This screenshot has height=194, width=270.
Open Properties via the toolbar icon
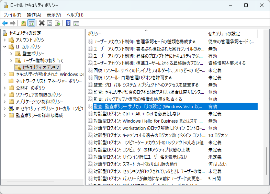click(x=49, y=23)
